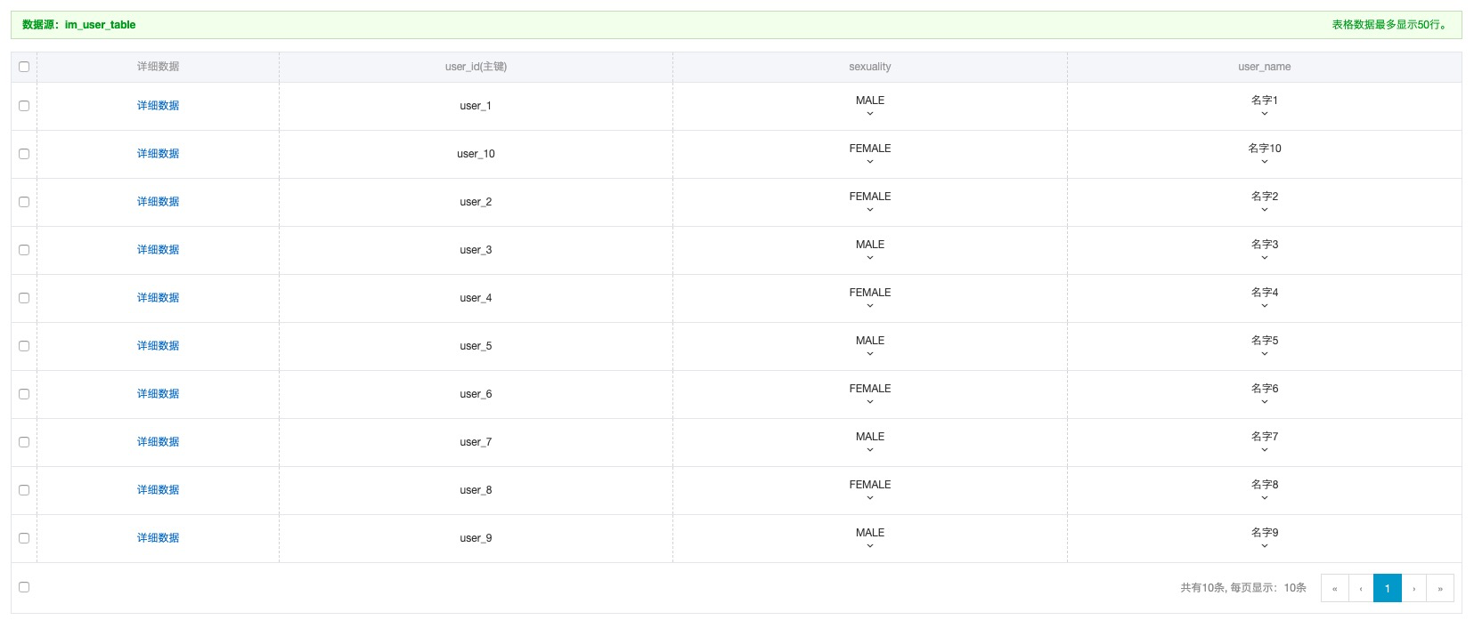Screen dimensions: 1474x628
Task: Open 详细数据 link for user_1
Action: pyautogui.click(x=159, y=106)
